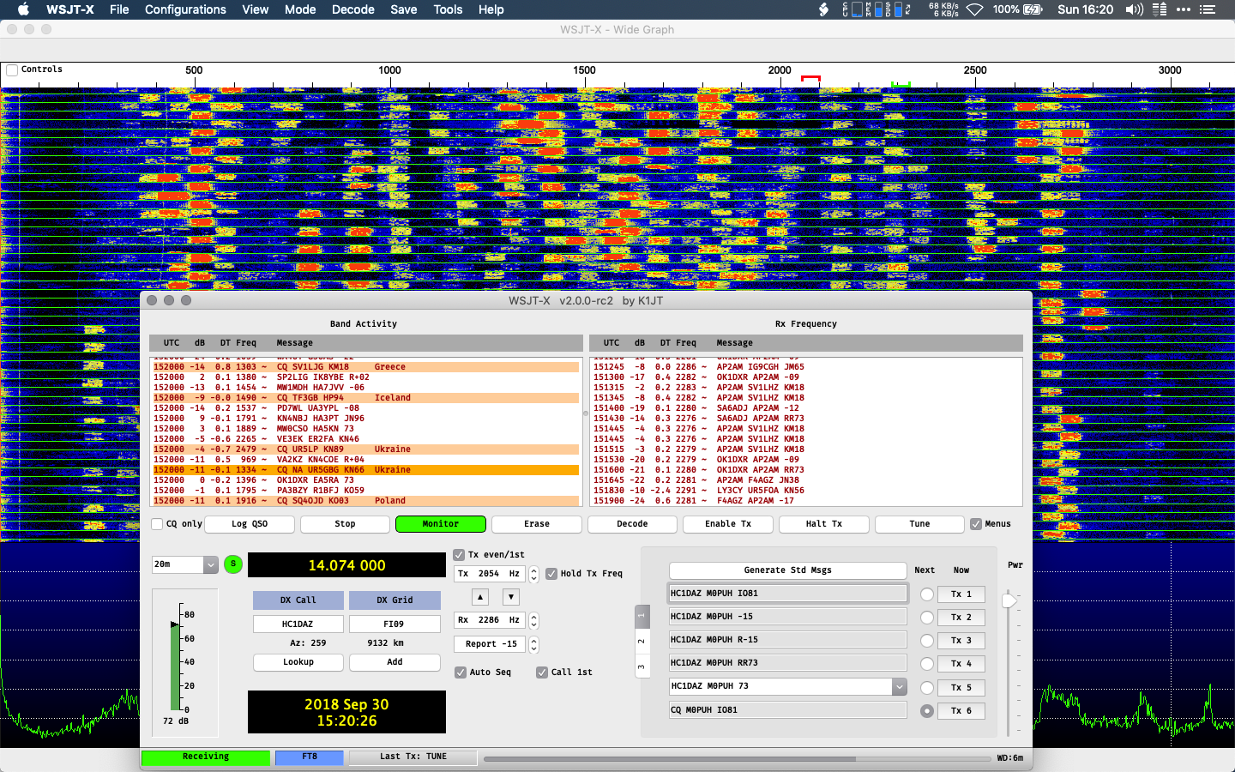Click the red Tx marker on frequency scale
The image size is (1235, 772).
pyautogui.click(x=810, y=78)
